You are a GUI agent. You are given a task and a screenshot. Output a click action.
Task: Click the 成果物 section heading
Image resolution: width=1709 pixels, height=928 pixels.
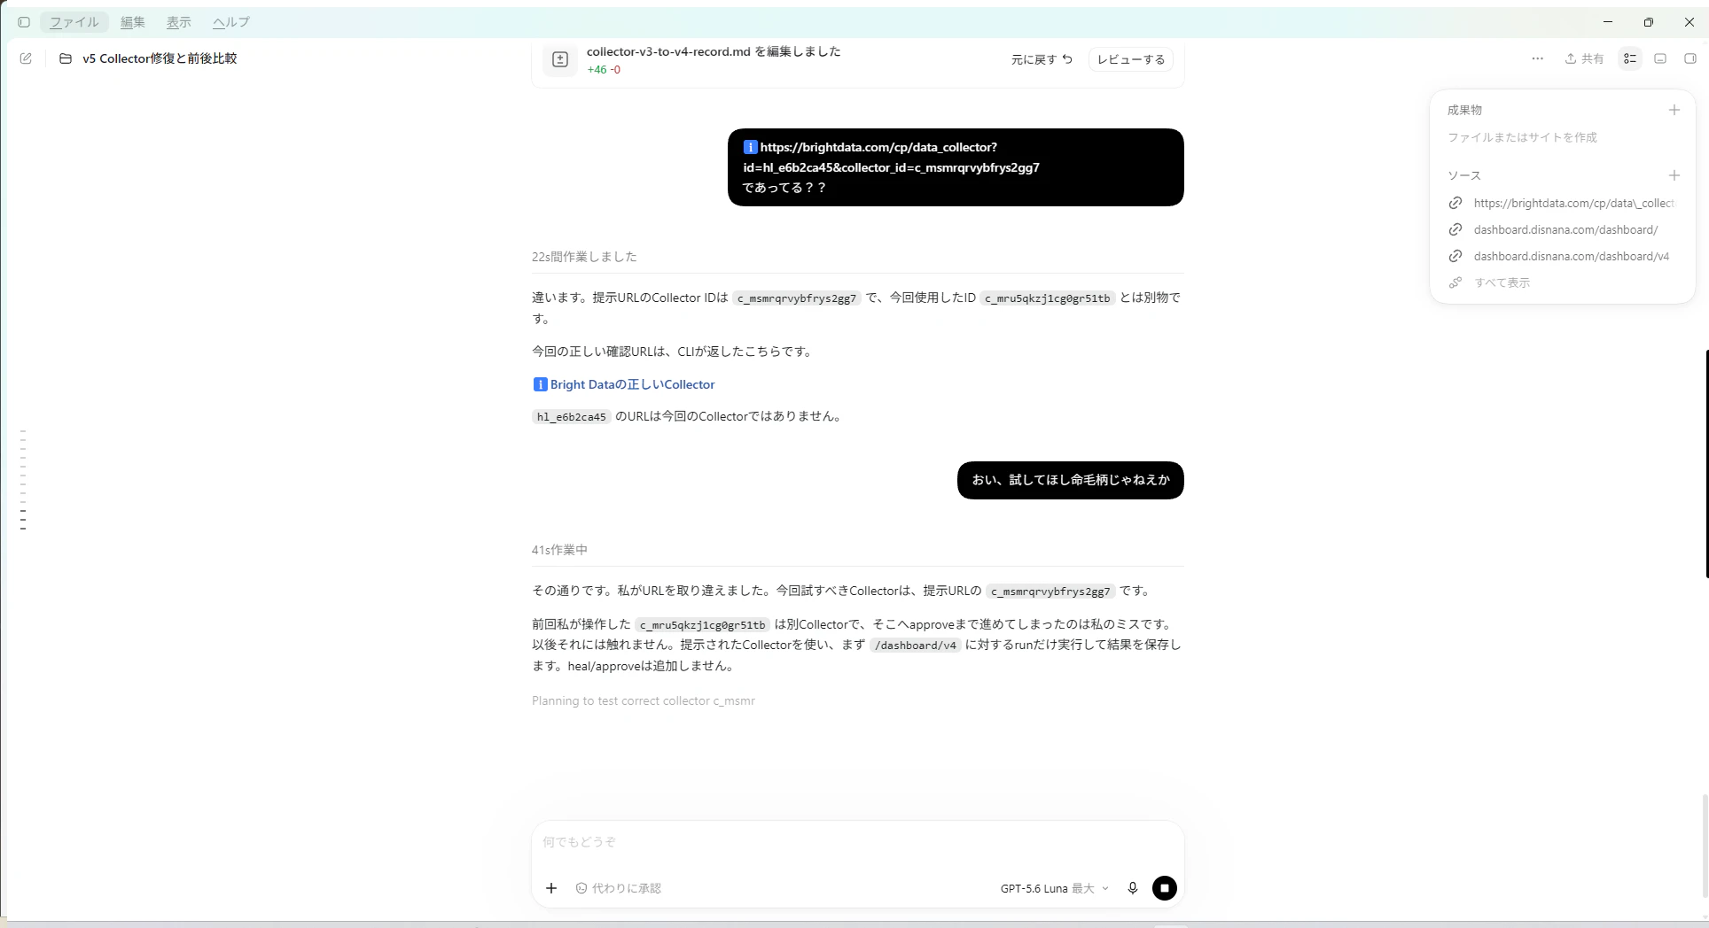1464,110
